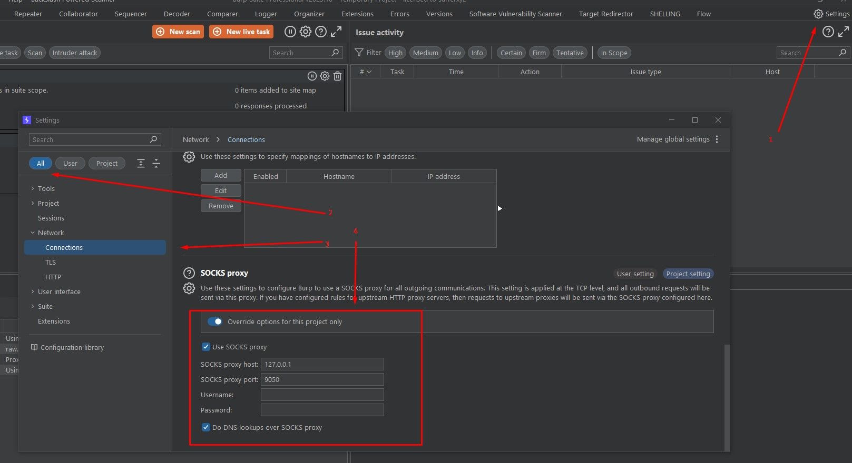Click the SOCKS Username field
Screen dimensions: 852x463
(322, 395)
